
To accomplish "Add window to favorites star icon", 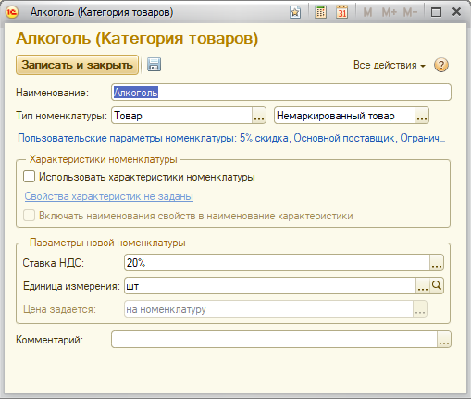I will coord(295,12).
